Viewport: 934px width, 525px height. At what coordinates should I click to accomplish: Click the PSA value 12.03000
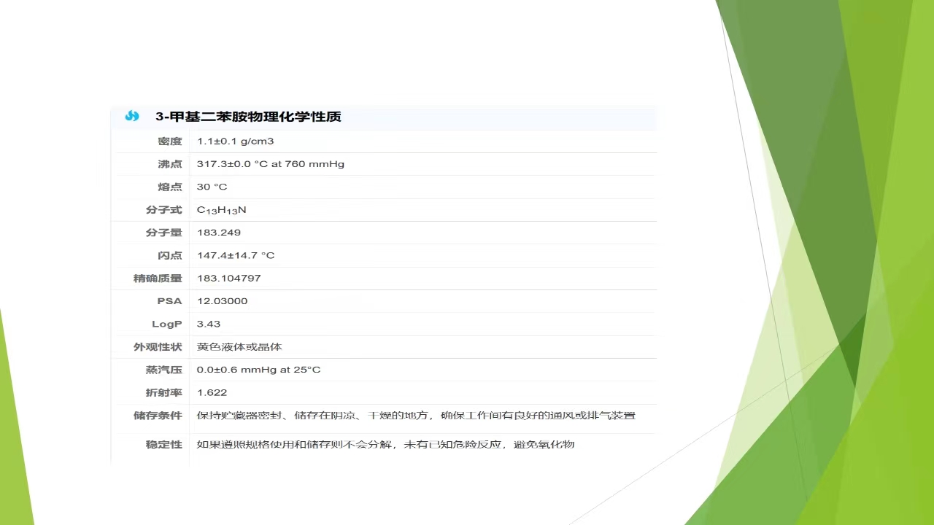[222, 301]
